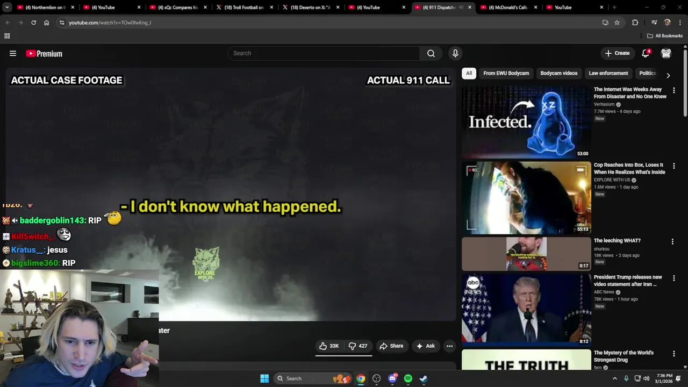Open Cop Reaches Into Box video title

point(629,169)
